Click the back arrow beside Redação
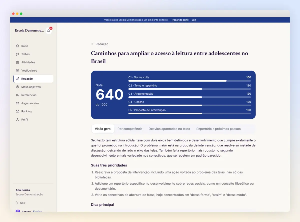This screenshot has height=222, width=300. (92, 44)
